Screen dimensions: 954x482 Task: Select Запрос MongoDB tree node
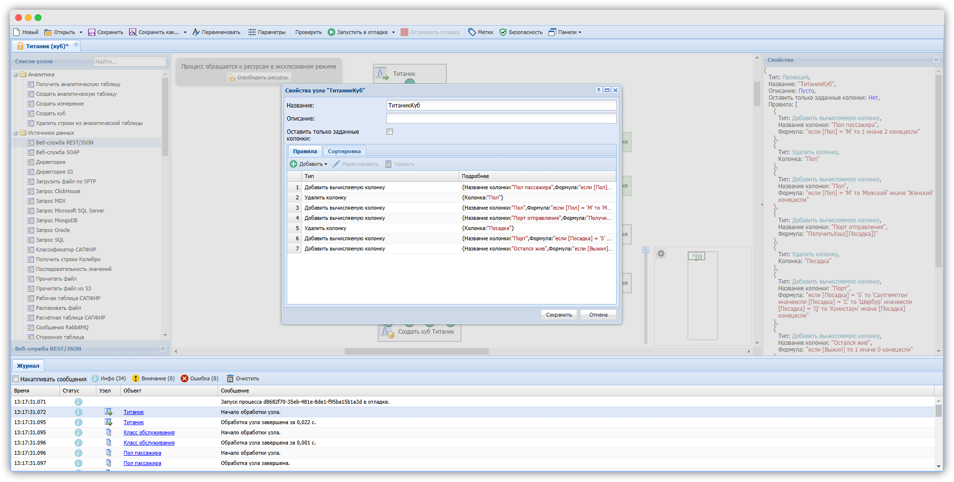[56, 220]
